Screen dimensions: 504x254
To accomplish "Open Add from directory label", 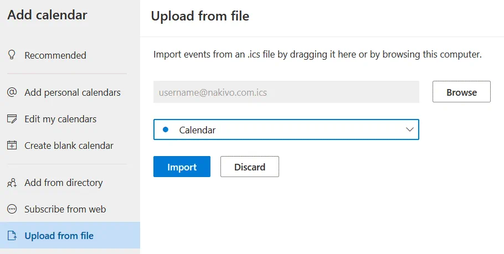I will tap(64, 183).
